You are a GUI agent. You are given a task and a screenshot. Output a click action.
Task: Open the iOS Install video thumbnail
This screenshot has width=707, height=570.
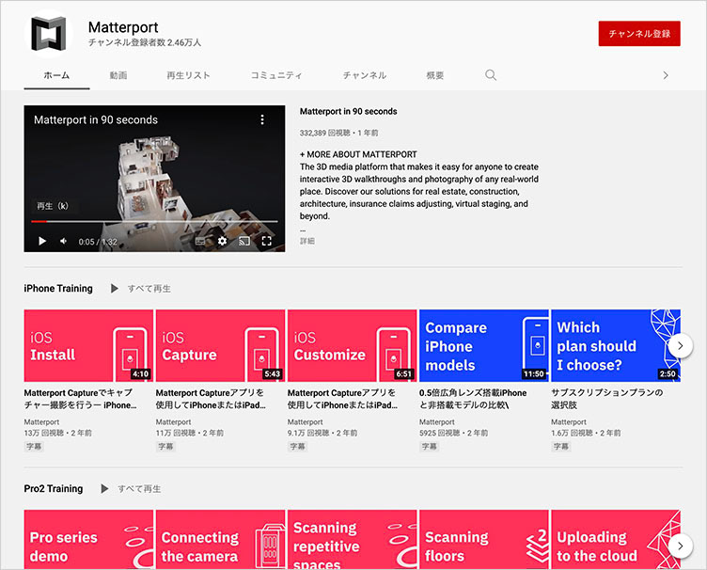pyautogui.click(x=88, y=345)
